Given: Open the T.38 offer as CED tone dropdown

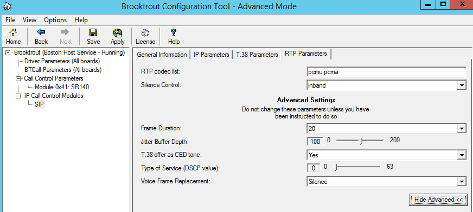Looking at the screenshot, I should (461, 155).
